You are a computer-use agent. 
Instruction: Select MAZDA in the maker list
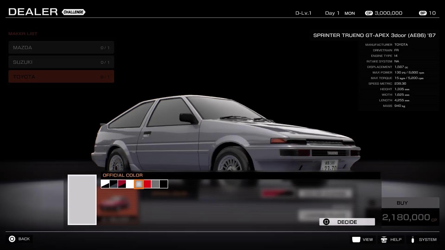coord(61,48)
